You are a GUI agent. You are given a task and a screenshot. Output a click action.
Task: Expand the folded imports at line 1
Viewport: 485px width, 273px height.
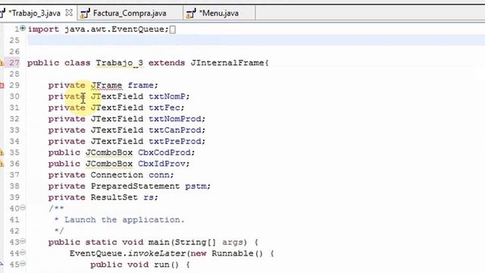23,29
